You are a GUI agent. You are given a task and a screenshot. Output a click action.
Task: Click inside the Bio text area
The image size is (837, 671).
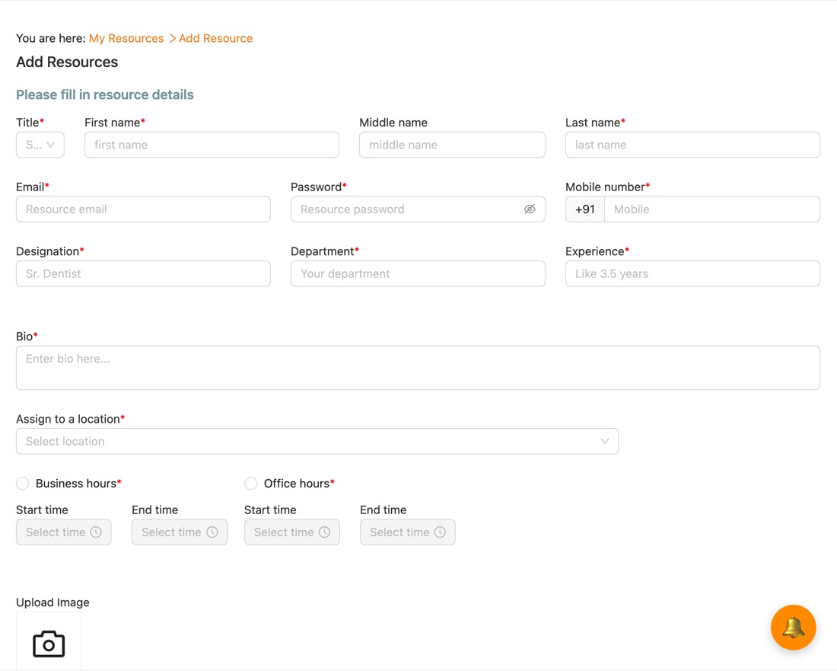[418, 368]
